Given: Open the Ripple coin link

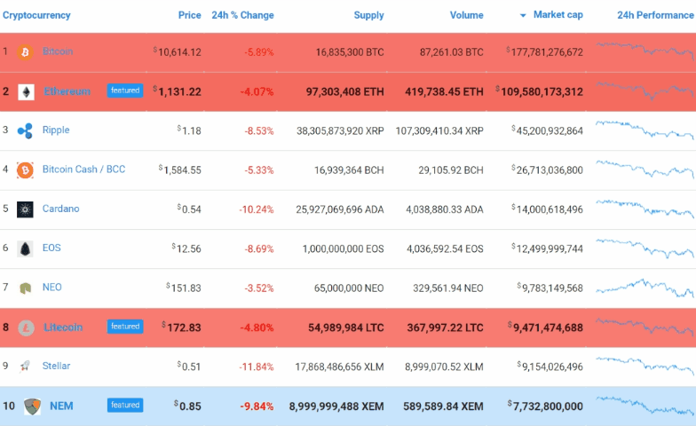Looking at the screenshot, I should click(x=56, y=130).
